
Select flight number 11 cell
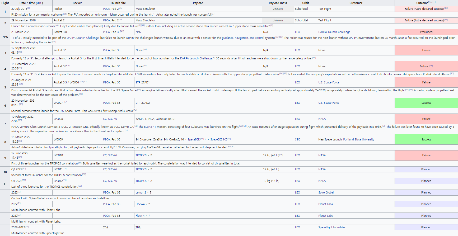click(x=5, y=184)
